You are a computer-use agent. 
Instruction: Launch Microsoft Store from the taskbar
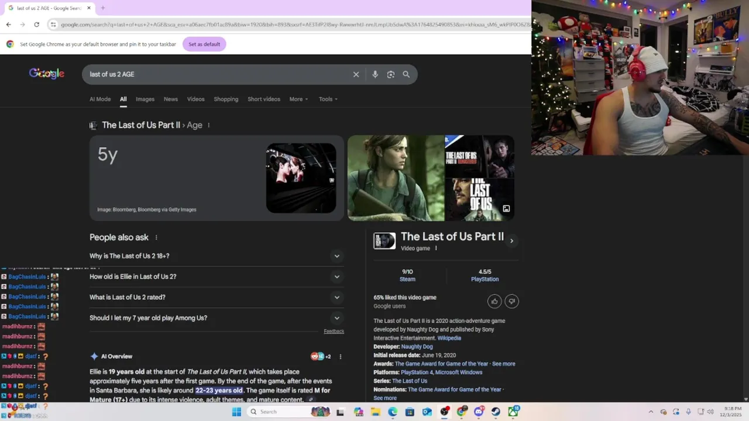coord(410,412)
